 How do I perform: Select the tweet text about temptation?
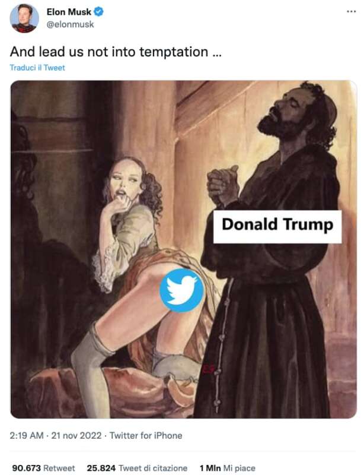[x=116, y=52]
